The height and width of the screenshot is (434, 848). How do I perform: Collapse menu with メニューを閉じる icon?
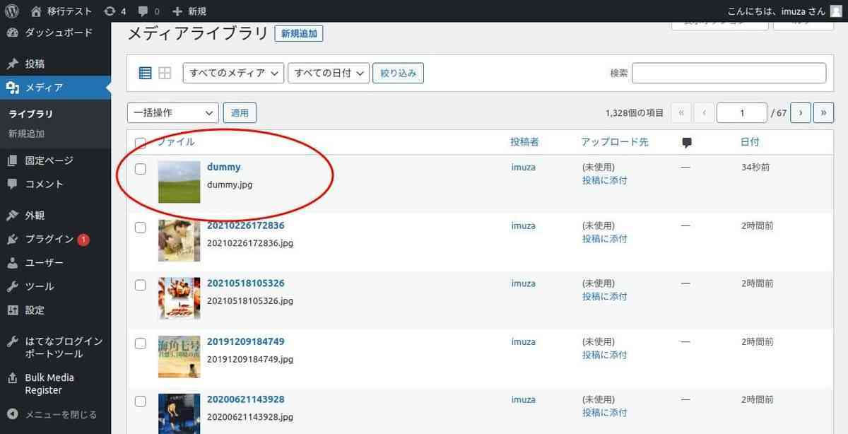12,414
